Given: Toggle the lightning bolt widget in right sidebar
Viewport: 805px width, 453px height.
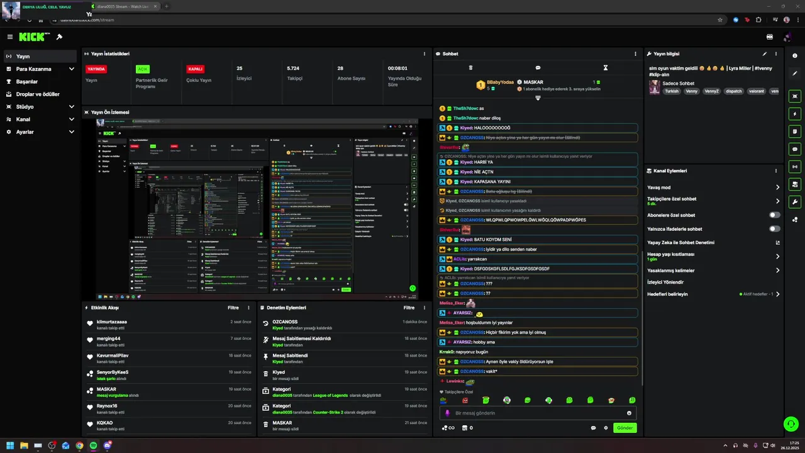Looking at the screenshot, I should point(796,114).
